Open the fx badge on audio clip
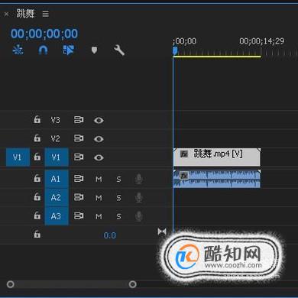Screen dimensions: 298x298 click(x=184, y=176)
